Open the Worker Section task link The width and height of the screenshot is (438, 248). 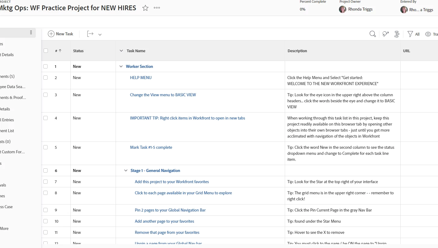[139, 66]
